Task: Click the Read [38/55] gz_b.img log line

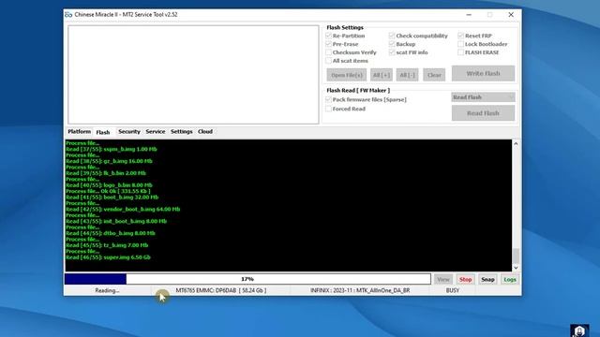Action: point(109,161)
